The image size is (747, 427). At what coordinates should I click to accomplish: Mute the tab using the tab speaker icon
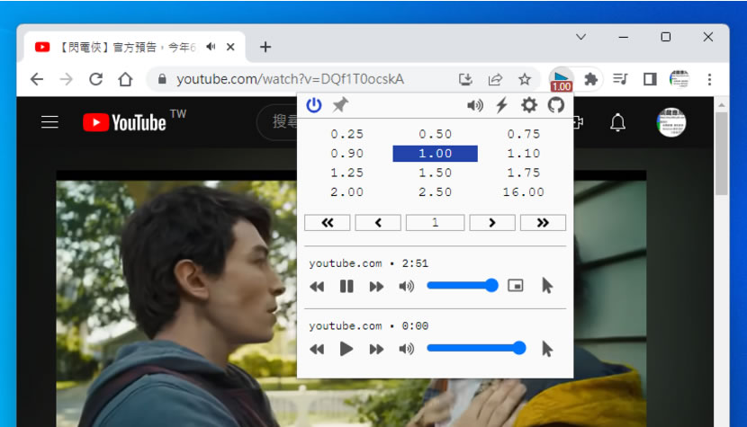point(211,47)
